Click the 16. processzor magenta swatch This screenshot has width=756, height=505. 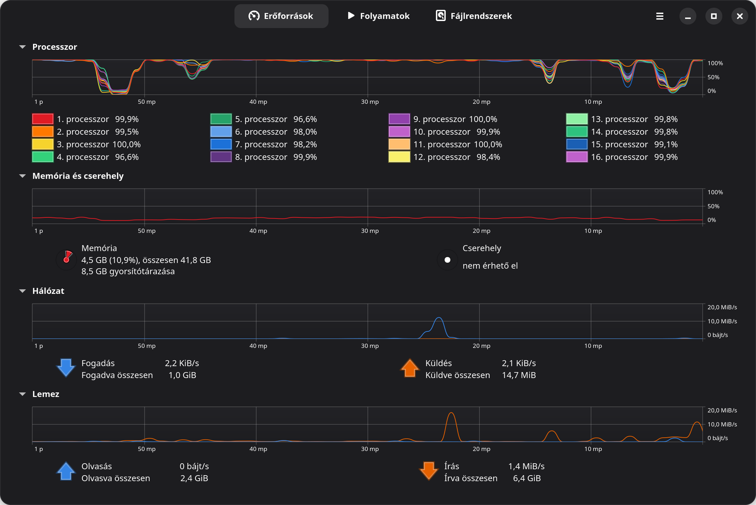(x=577, y=157)
